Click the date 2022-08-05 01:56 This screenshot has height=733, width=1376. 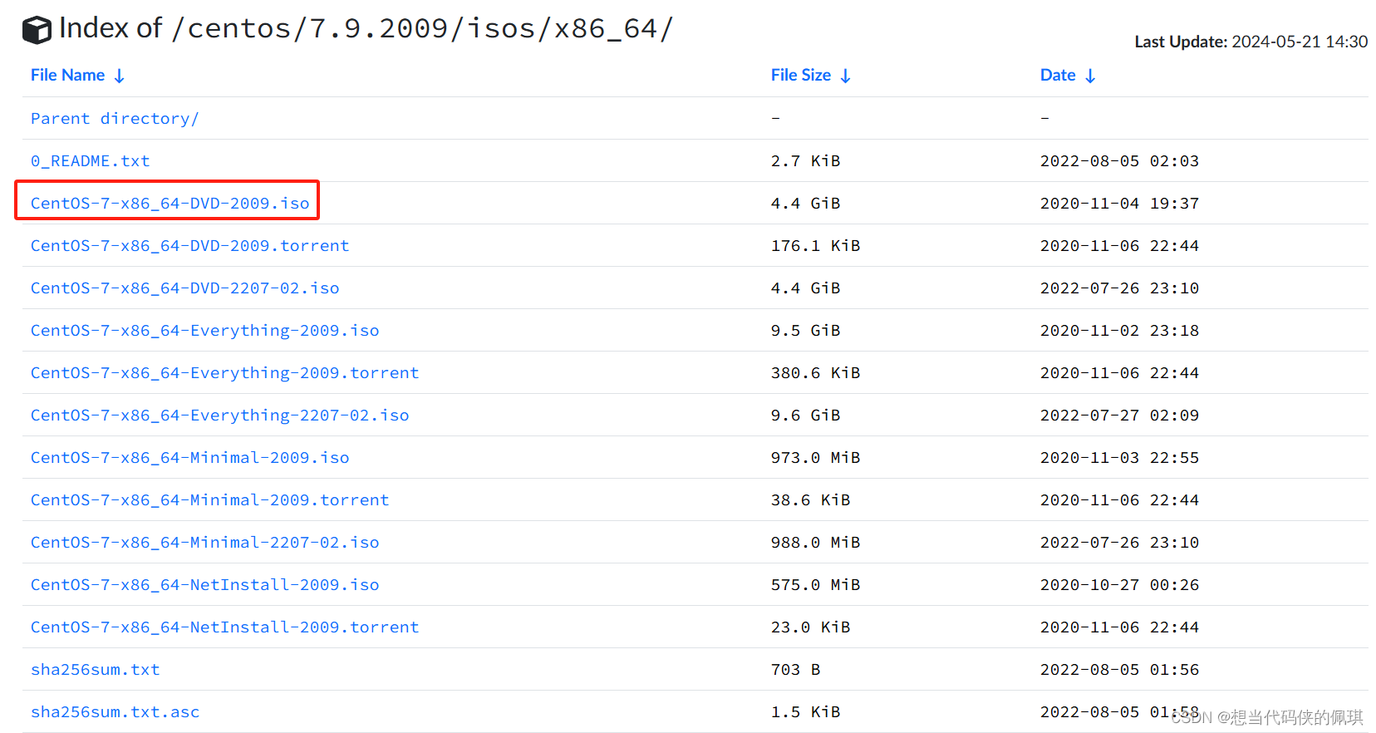pos(1119,670)
